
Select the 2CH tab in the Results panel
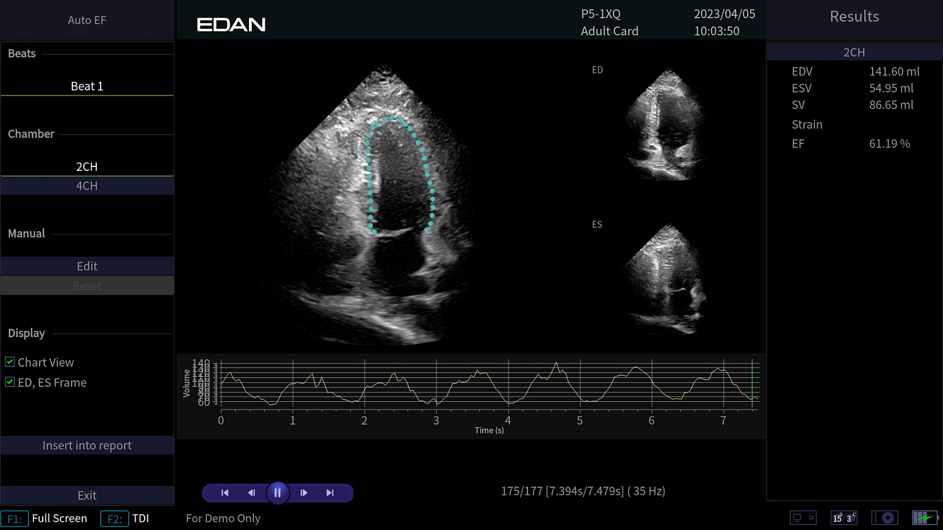[x=854, y=52]
